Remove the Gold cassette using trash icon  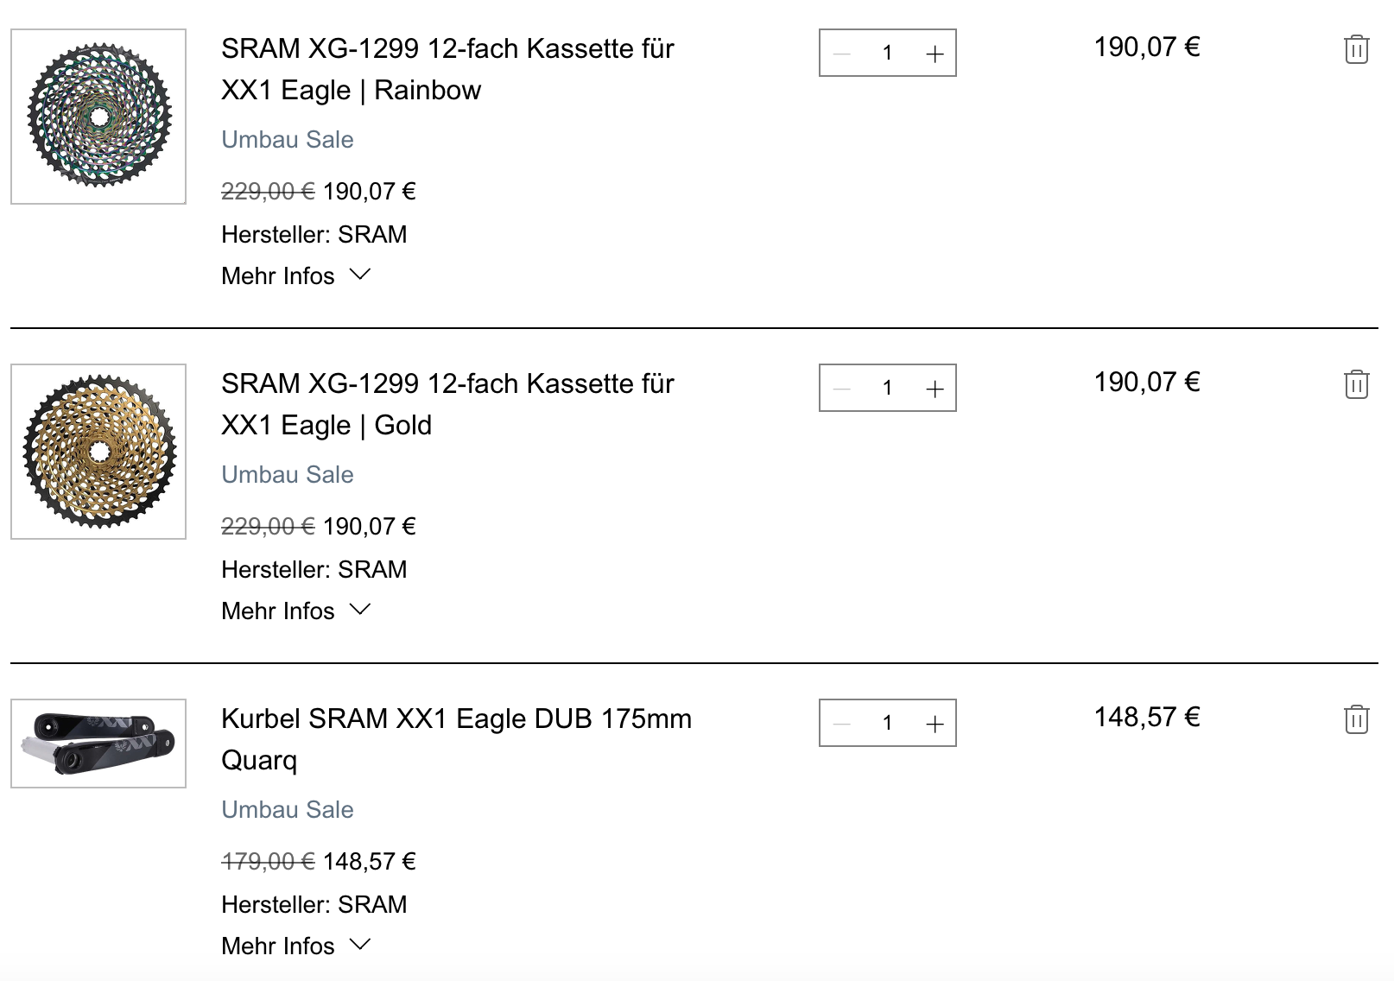[x=1356, y=384]
